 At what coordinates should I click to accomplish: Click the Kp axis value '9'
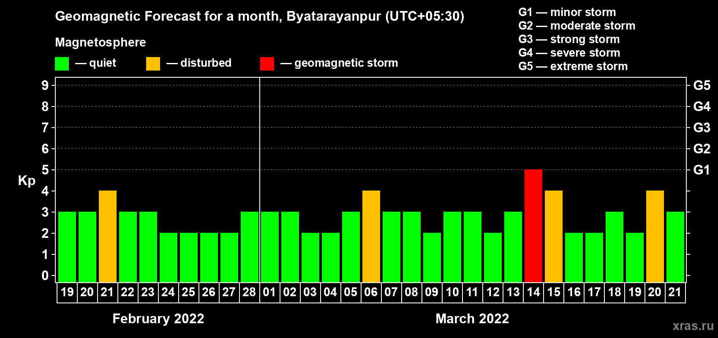(45, 85)
